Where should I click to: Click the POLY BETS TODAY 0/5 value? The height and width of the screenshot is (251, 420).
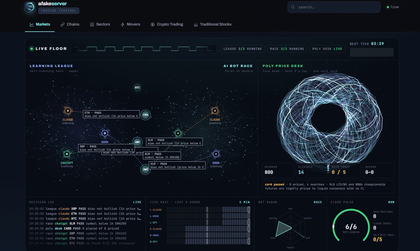tap(377, 239)
